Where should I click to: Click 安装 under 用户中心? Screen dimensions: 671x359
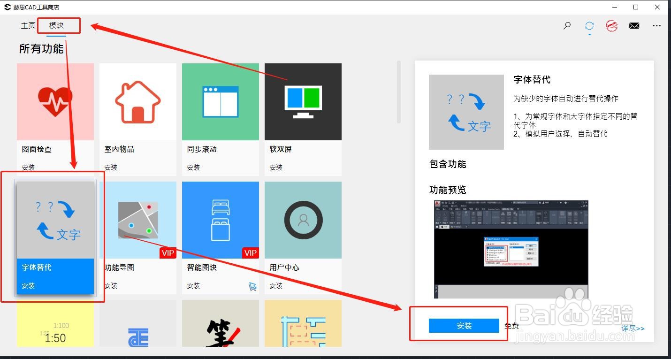coord(276,286)
